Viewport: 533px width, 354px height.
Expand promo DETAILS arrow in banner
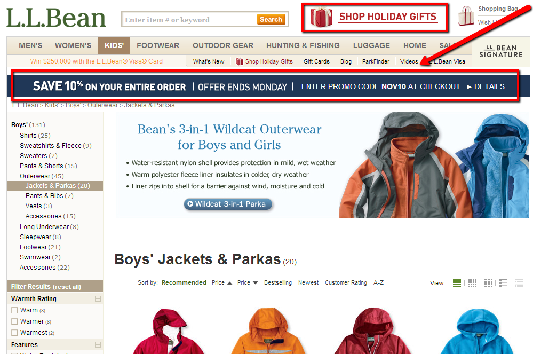pyautogui.click(x=469, y=87)
